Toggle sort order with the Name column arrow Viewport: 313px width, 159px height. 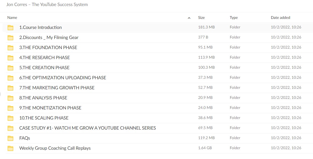(189, 18)
